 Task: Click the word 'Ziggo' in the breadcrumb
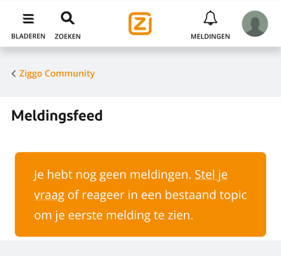coord(31,74)
